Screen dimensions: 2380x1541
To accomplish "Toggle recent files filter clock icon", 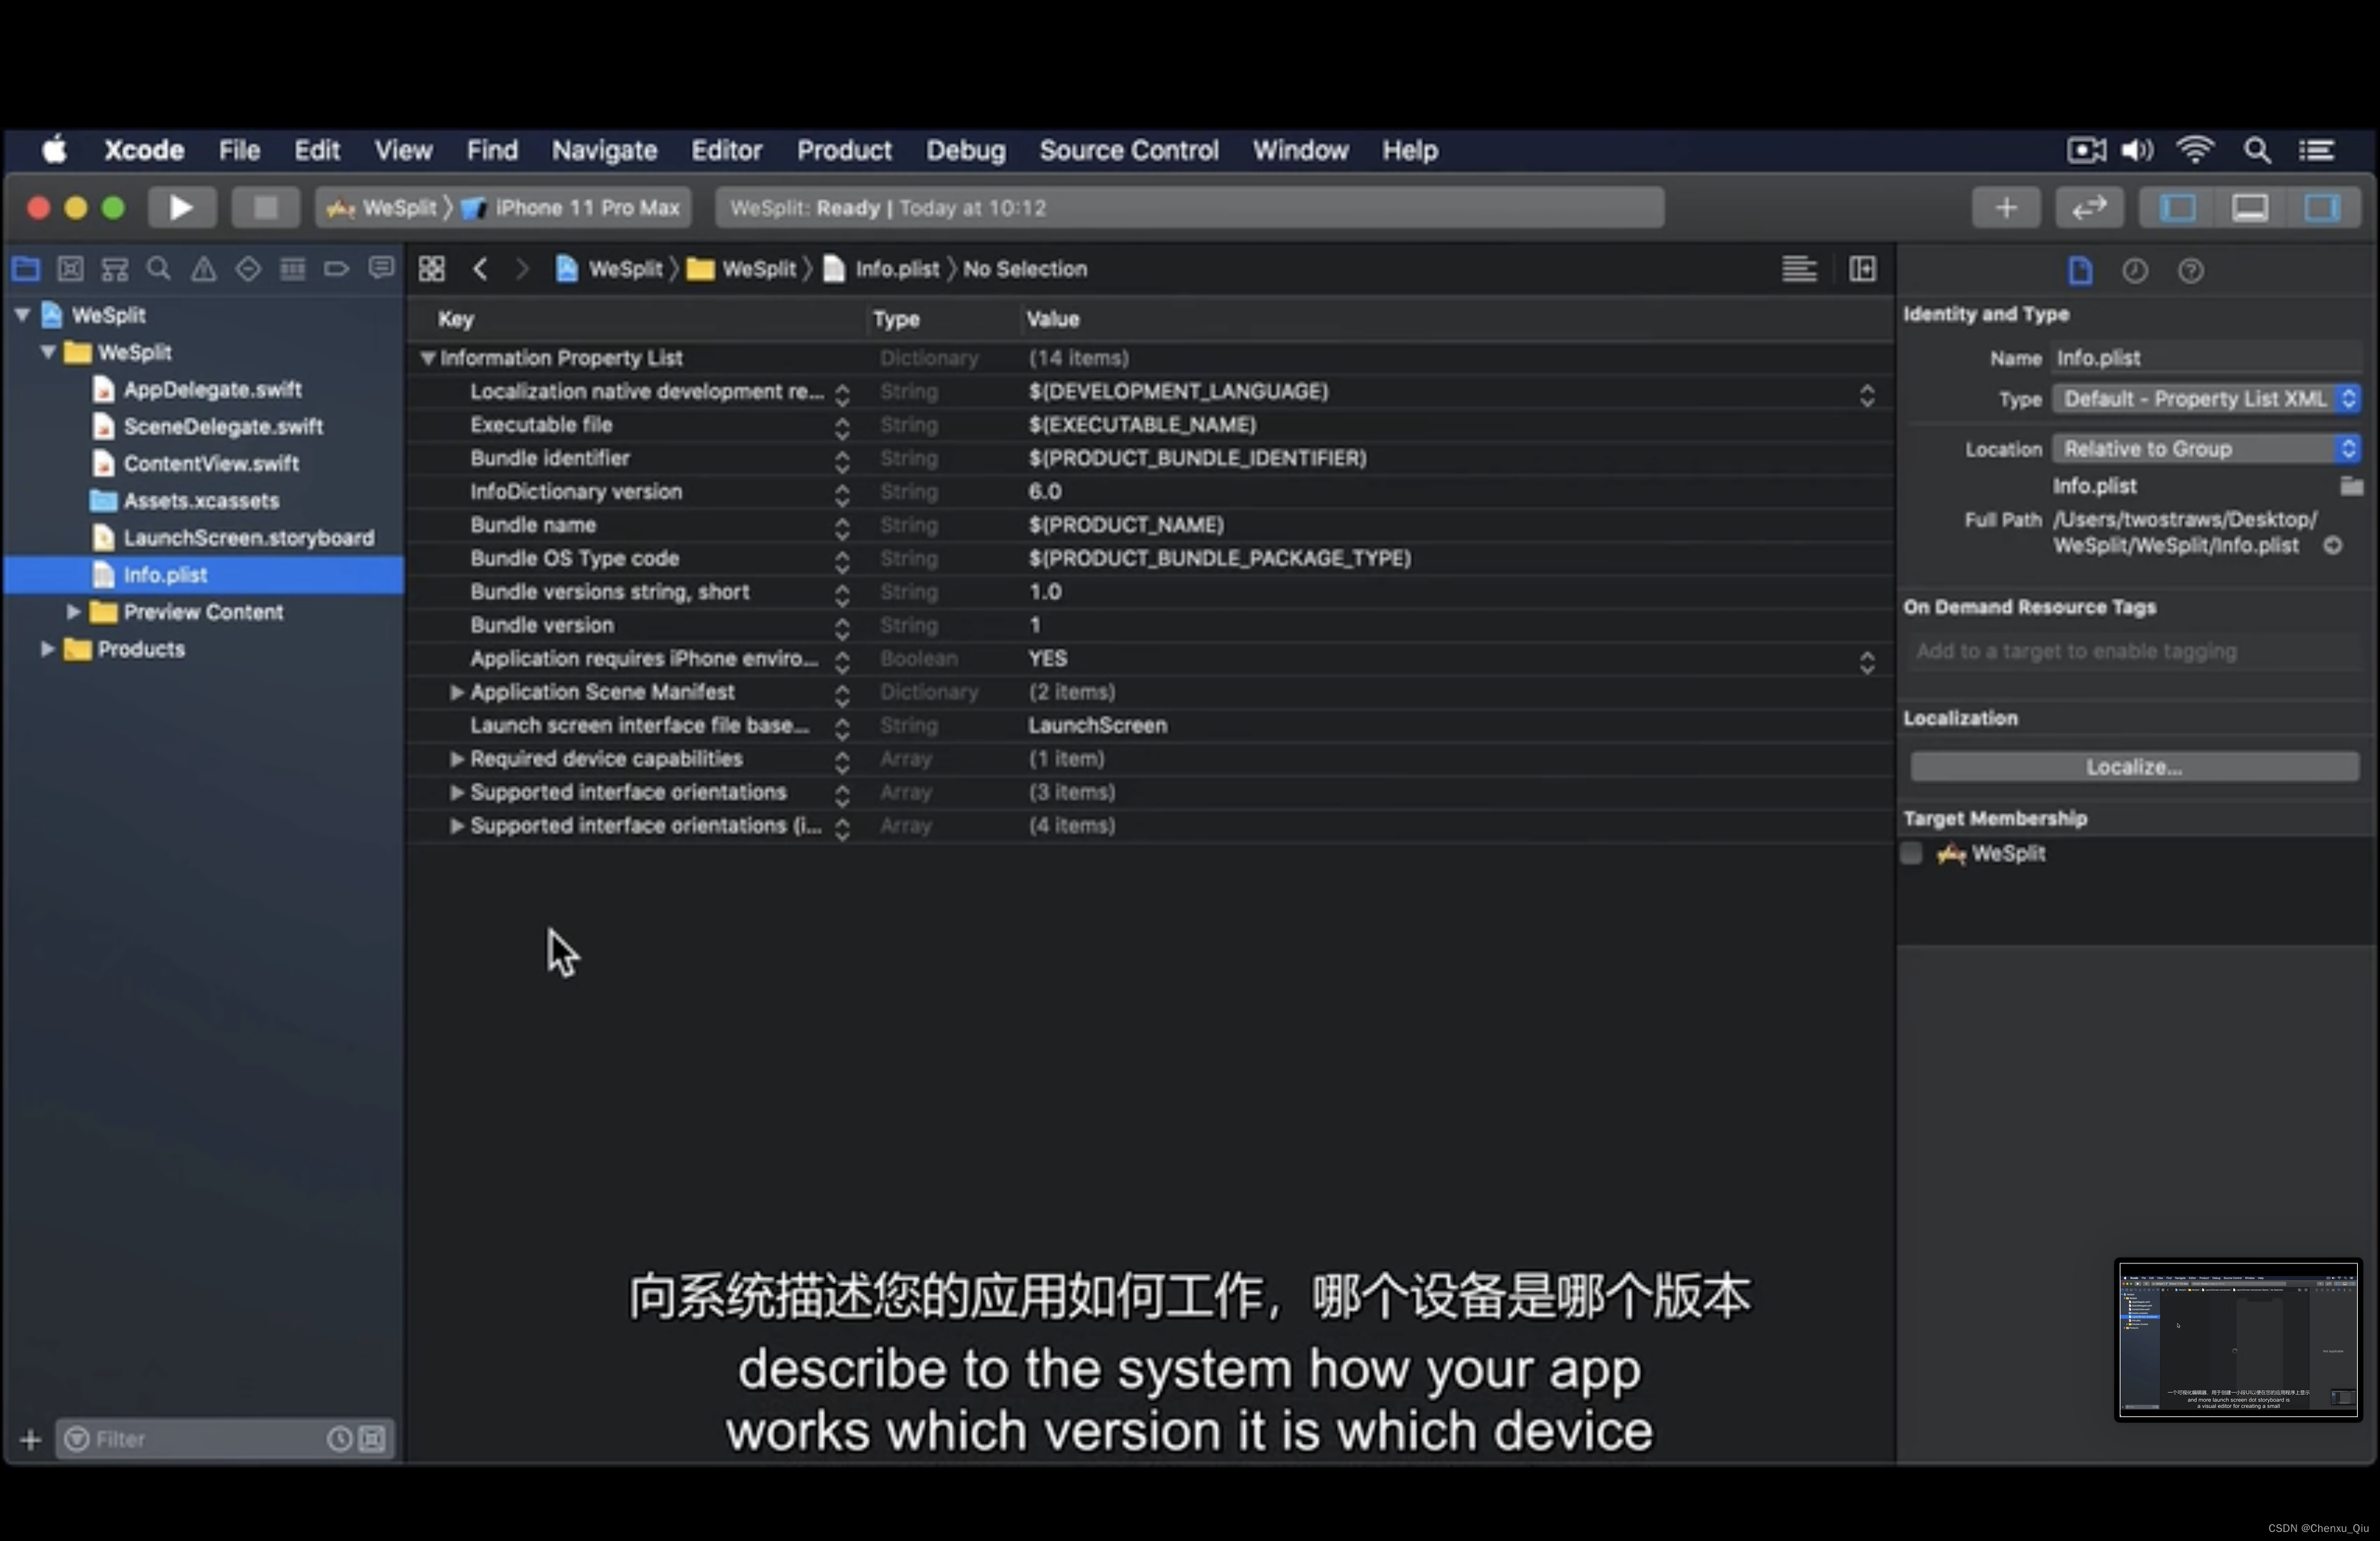I will tap(339, 1439).
